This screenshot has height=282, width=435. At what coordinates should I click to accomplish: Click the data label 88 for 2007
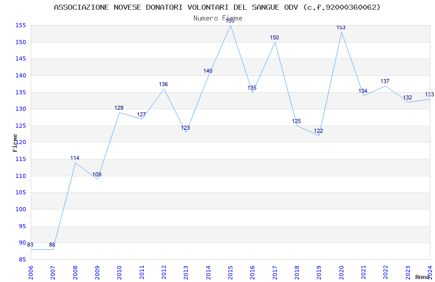tap(52, 245)
